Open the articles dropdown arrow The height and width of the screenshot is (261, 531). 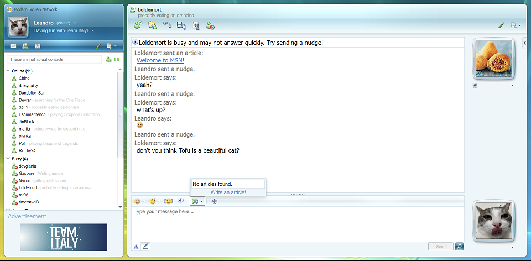[202, 201]
